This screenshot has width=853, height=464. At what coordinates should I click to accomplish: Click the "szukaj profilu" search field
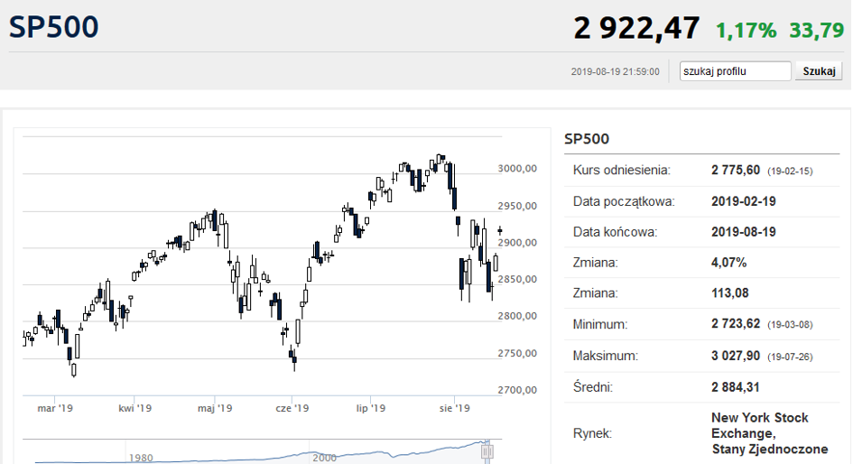point(735,71)
